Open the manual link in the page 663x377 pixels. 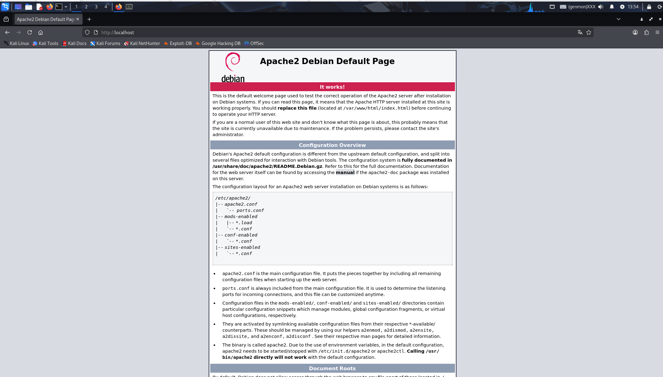[x=345, y=172]
